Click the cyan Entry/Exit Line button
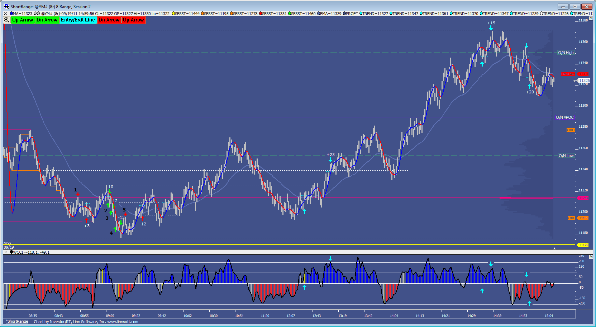 click(78, 20)
